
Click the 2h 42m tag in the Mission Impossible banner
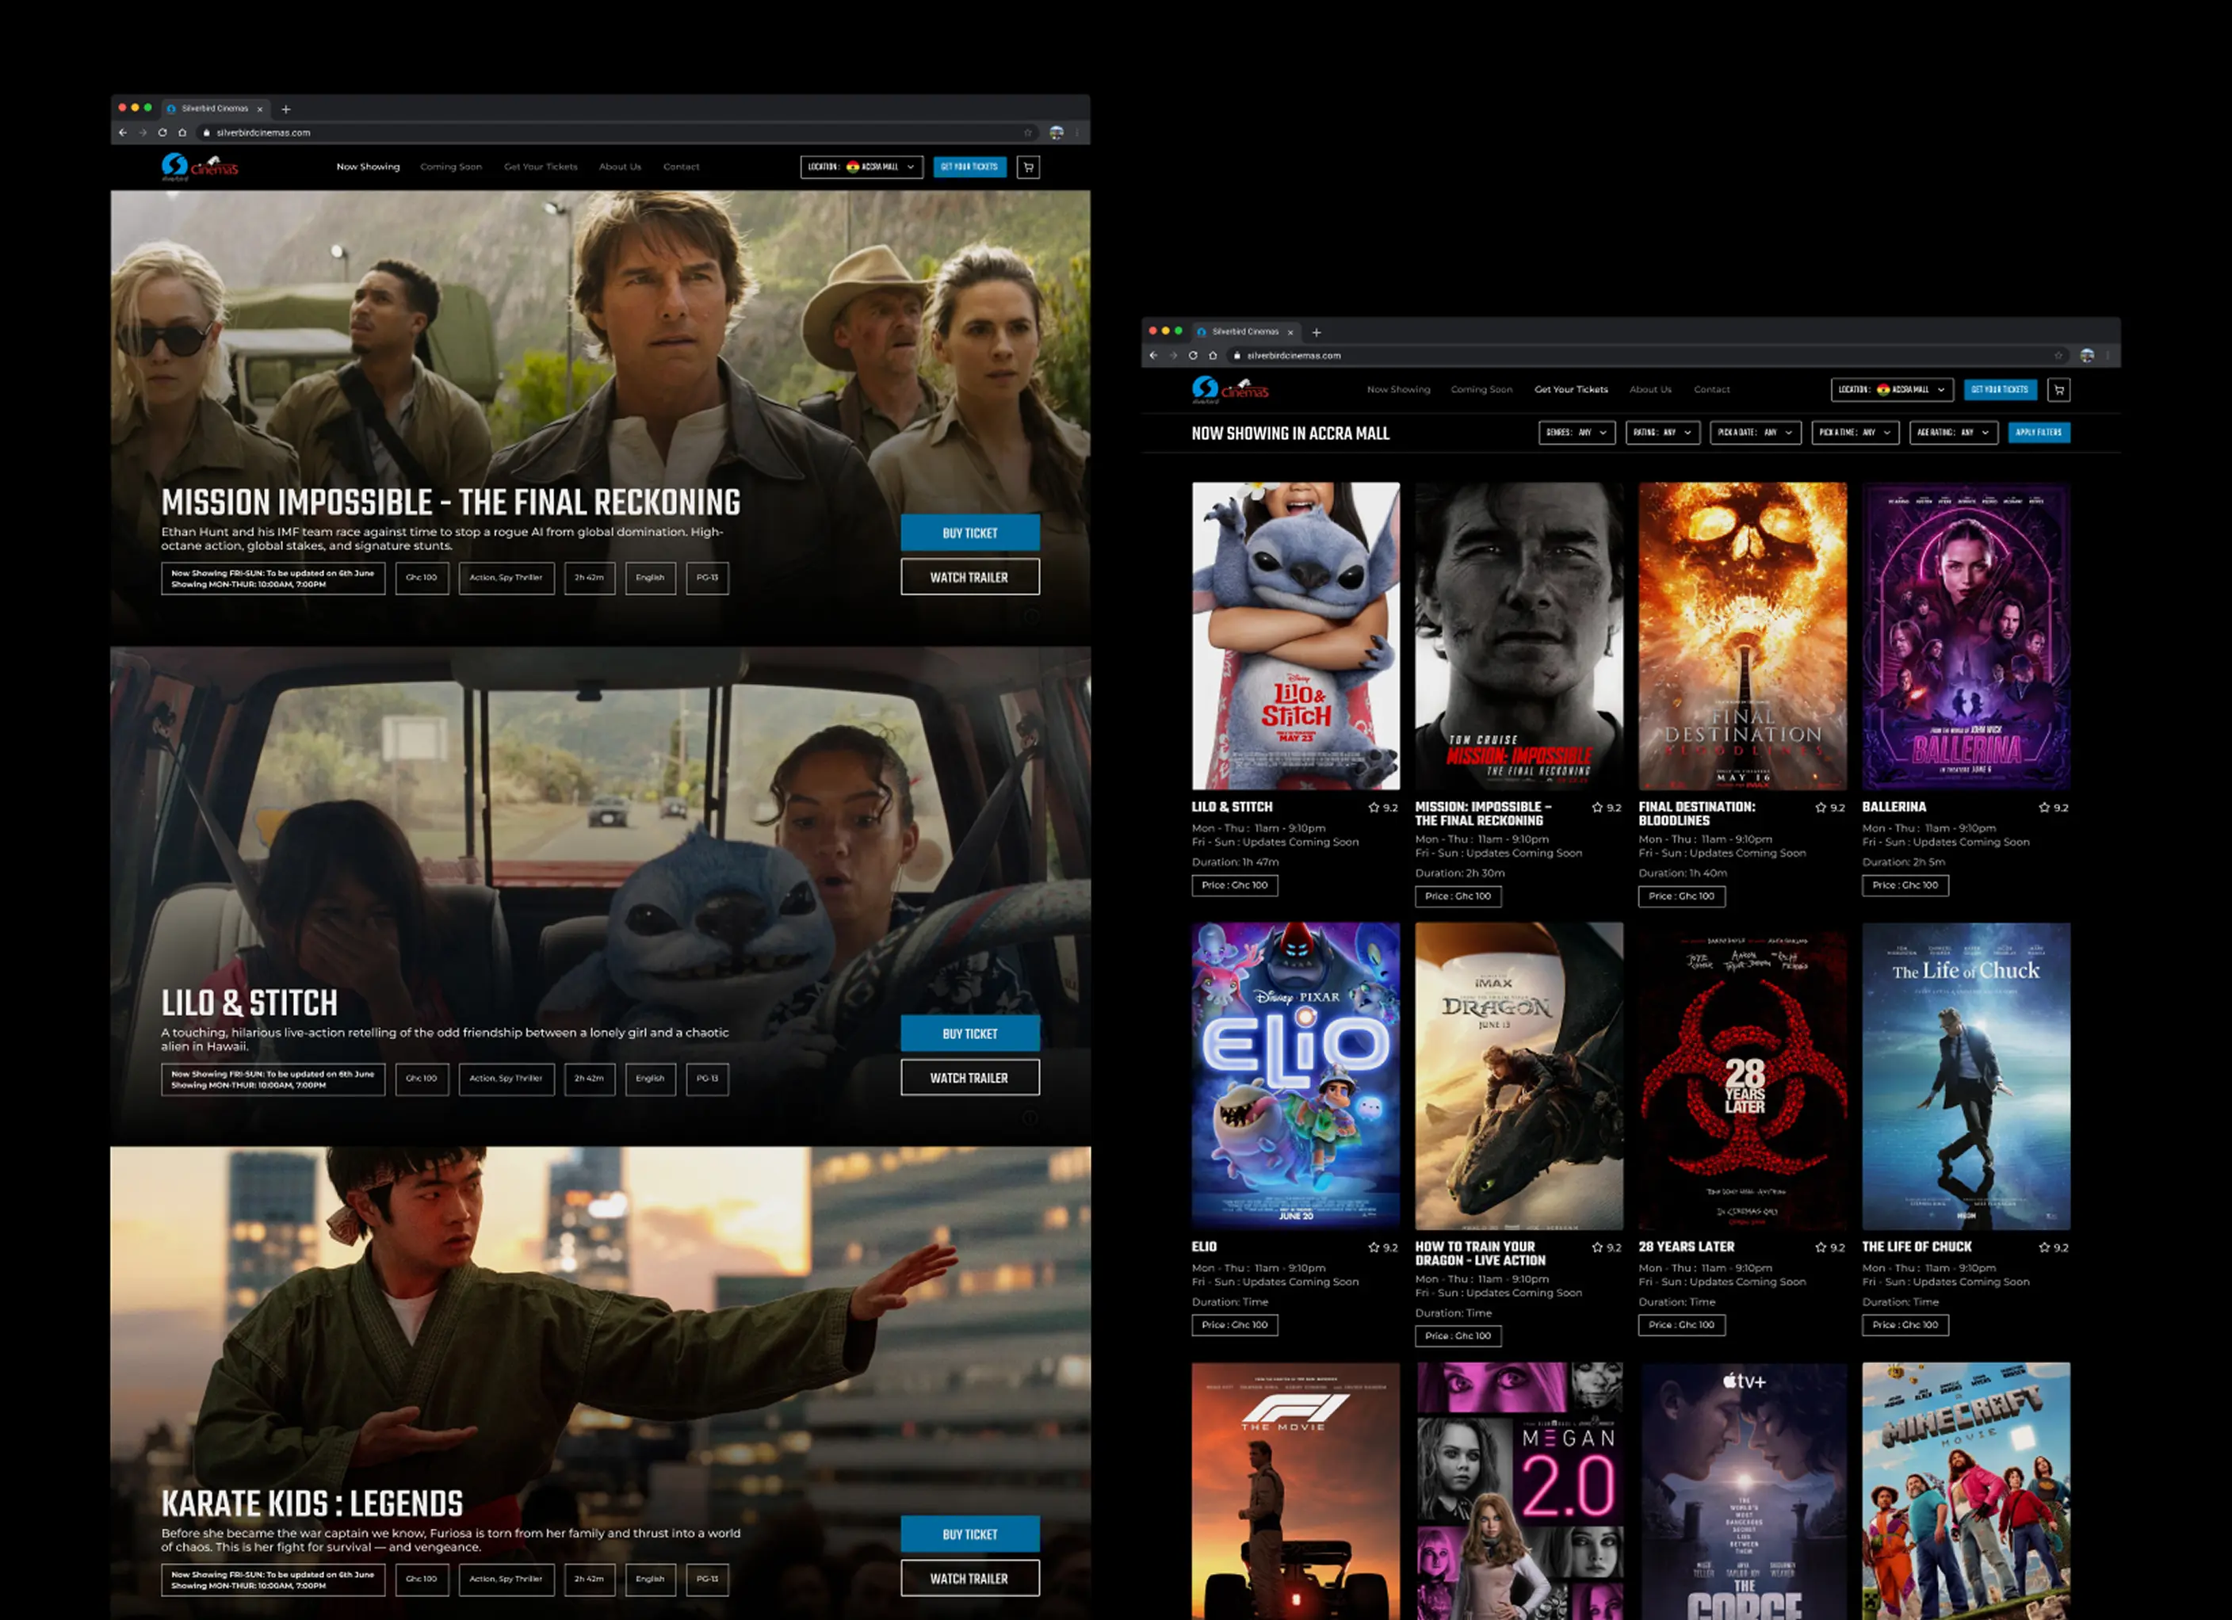[590, 578]
